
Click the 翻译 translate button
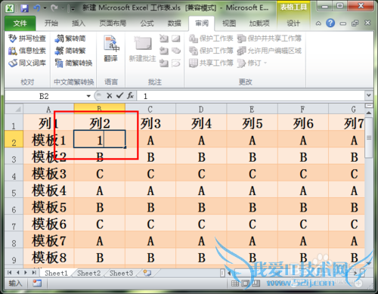[x=110, y=49]
